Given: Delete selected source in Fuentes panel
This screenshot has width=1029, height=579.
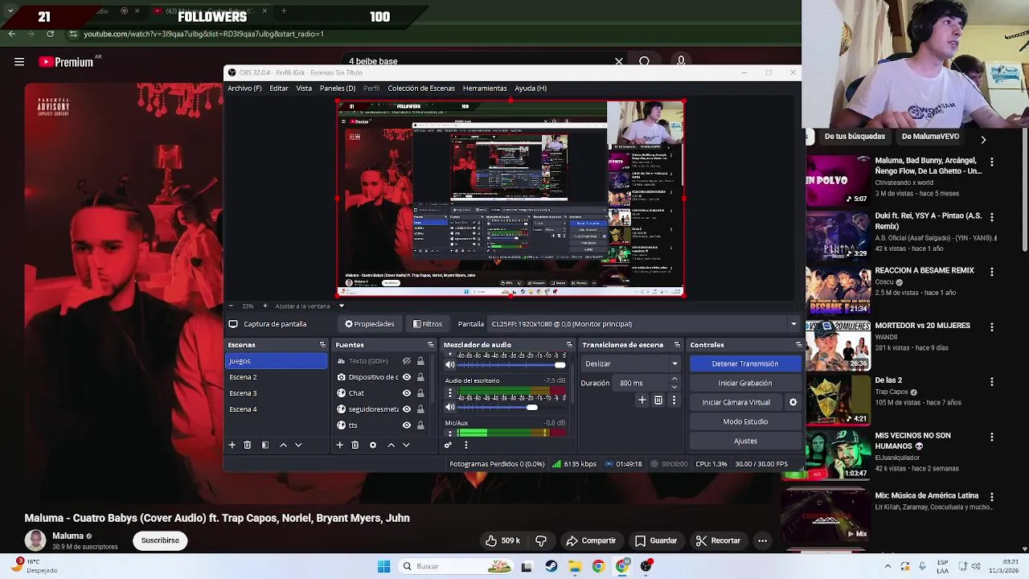Looking at the screenshot, I should coord(355,445).
